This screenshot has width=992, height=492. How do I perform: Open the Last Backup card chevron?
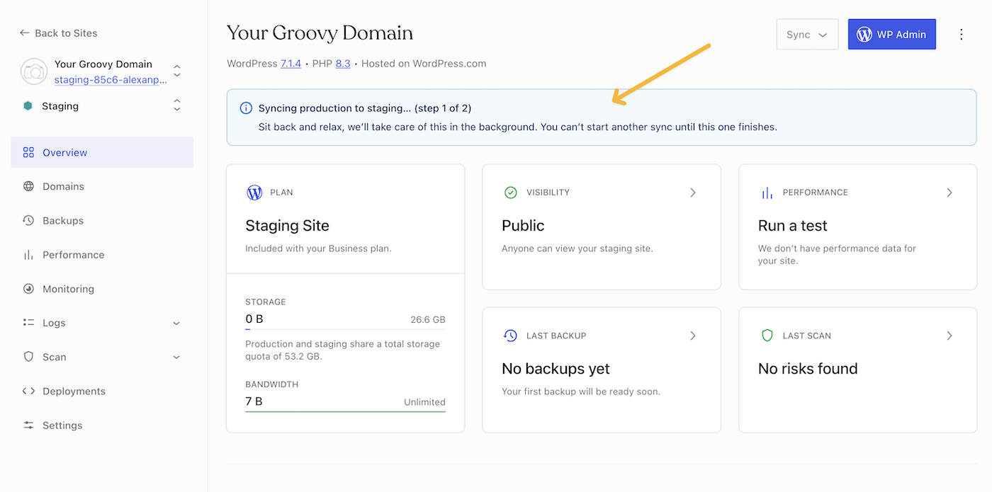[693, 336]
